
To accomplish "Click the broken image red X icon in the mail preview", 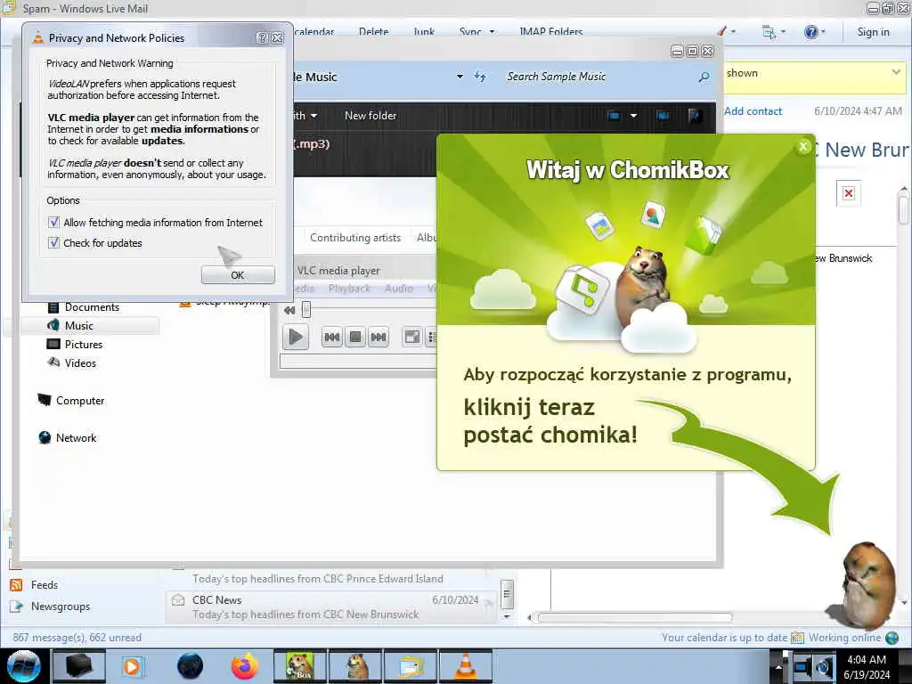I will 849,193.
